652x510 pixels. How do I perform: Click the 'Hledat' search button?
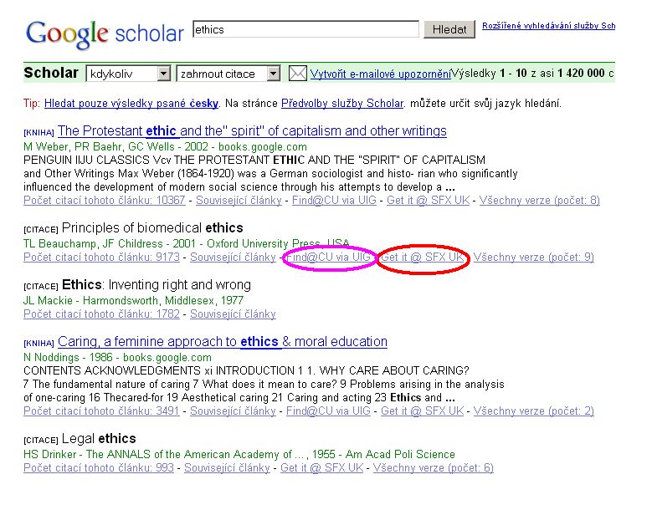450,29
